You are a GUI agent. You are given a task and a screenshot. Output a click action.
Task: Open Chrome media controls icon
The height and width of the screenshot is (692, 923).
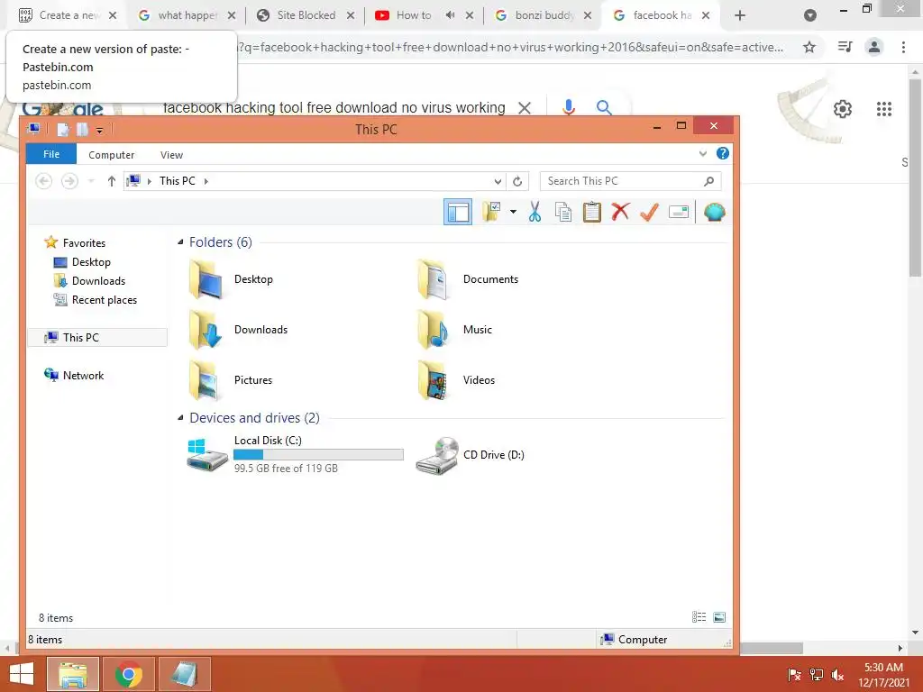pos(845,47)
